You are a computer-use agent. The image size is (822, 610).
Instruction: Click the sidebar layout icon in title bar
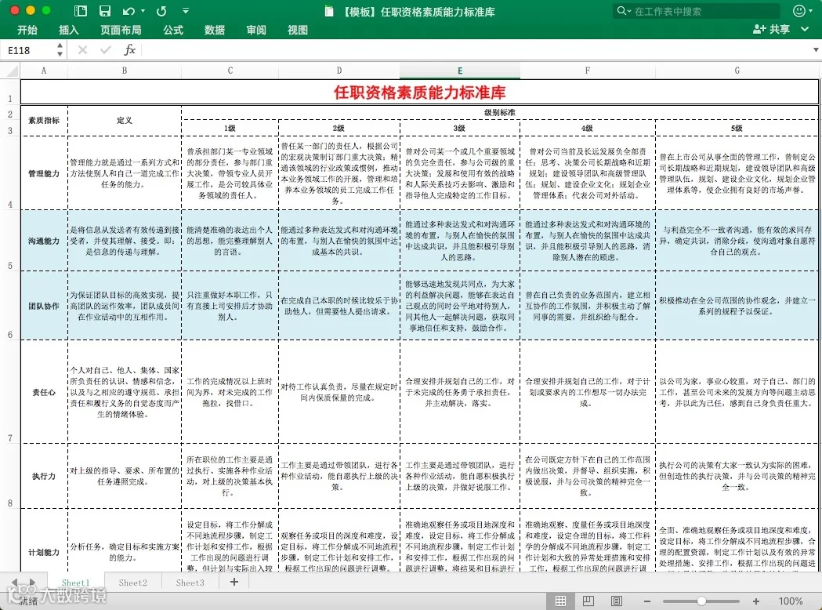pyautogui.click(x=80, y=11)
